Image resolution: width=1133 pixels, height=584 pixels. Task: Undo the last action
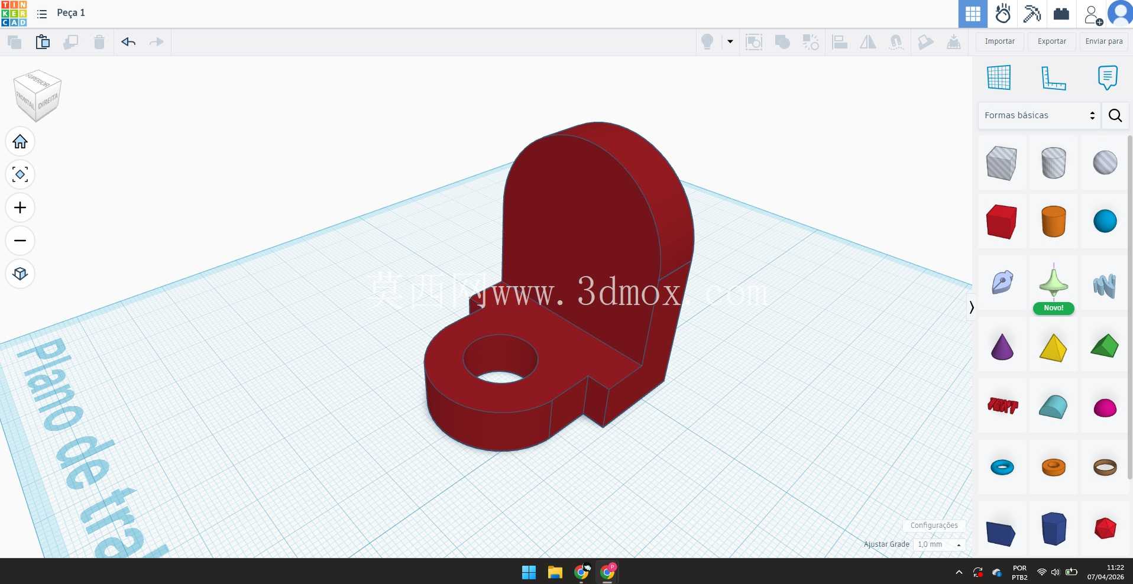[128, 42]
